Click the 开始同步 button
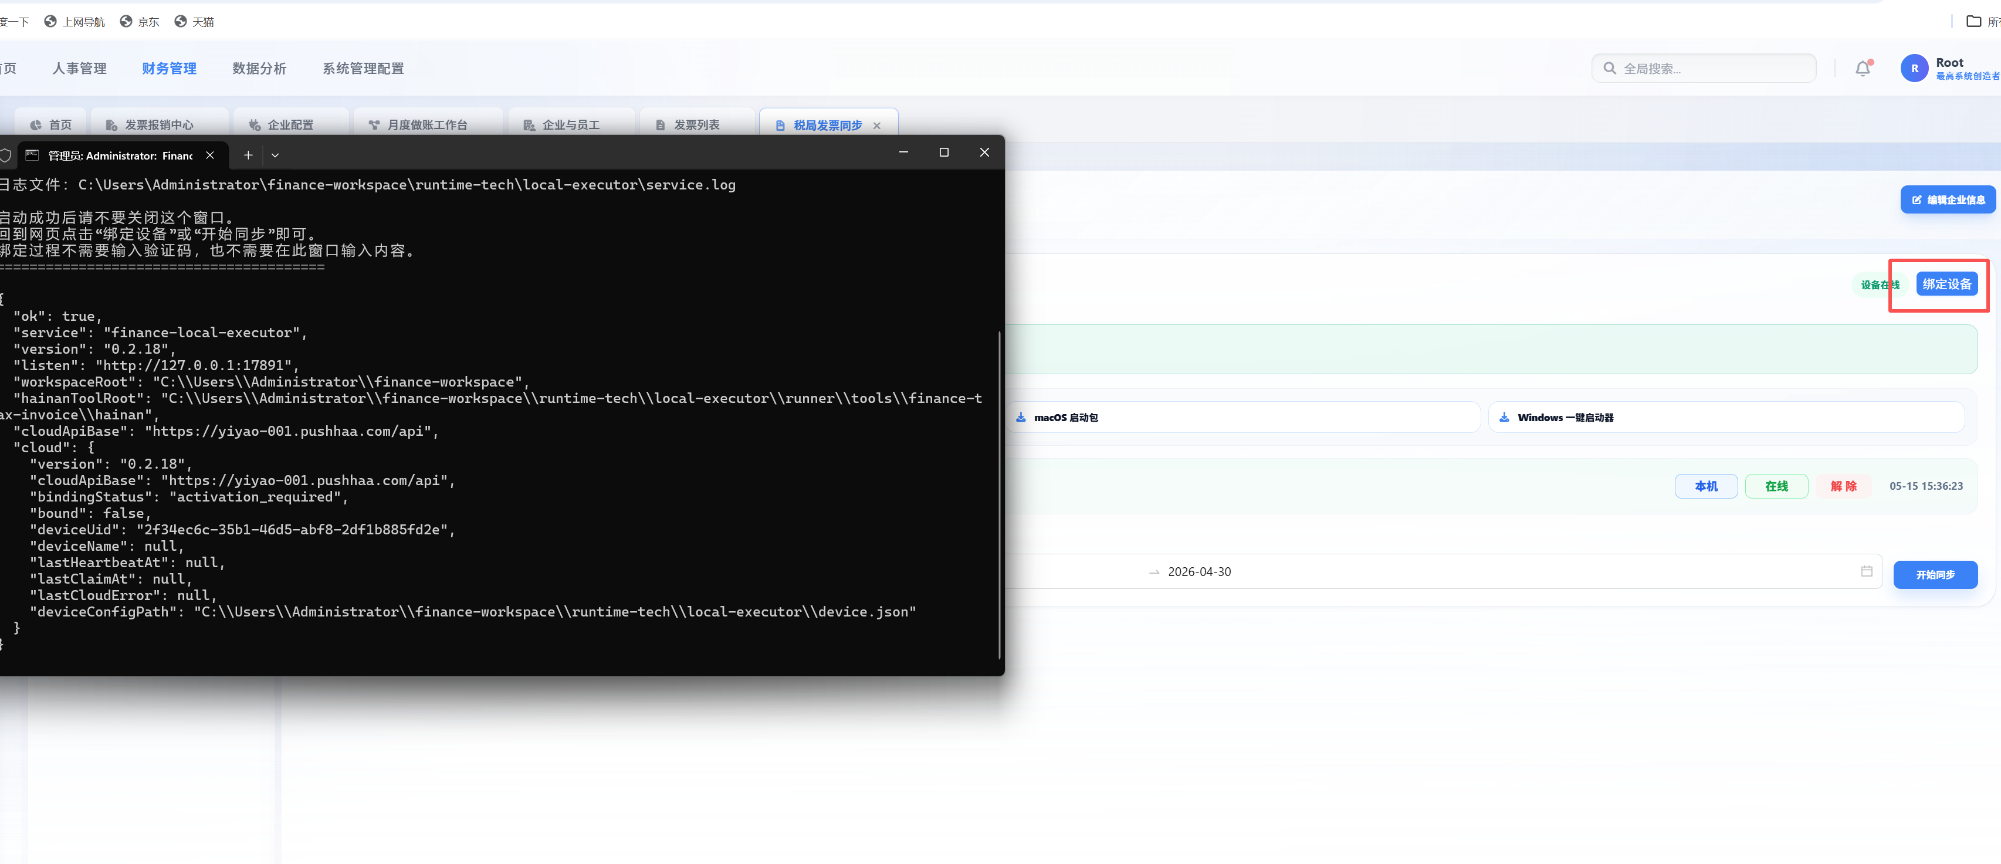 tap(1935, 575)
